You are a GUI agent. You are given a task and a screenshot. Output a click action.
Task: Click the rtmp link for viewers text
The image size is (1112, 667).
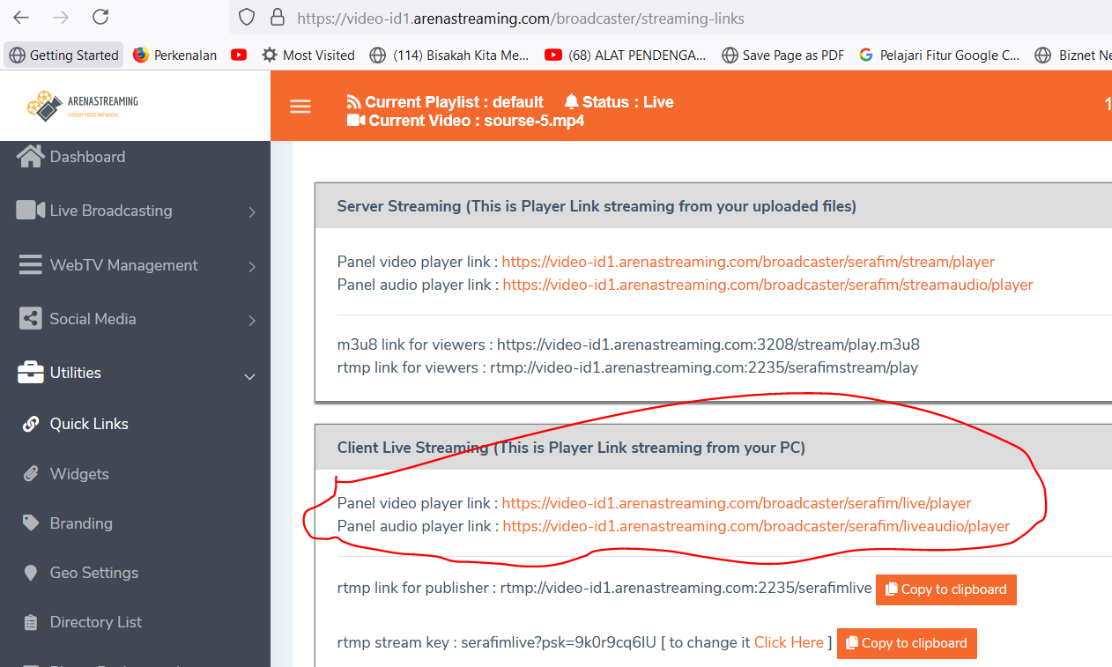click(x=627, y=367)
